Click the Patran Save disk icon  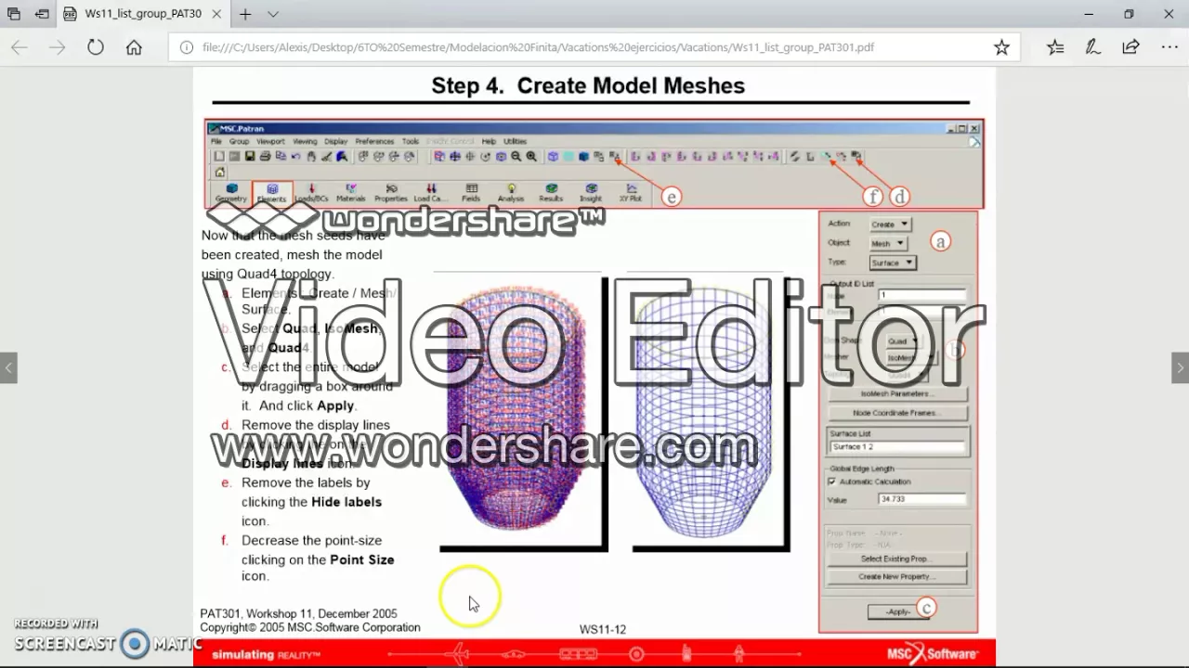(x=250, y=157)
